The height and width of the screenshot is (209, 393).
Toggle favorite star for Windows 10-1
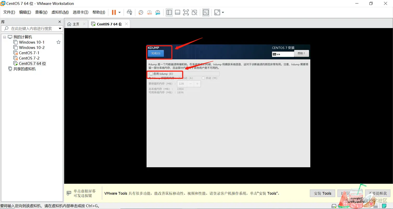tap(58, 42)
